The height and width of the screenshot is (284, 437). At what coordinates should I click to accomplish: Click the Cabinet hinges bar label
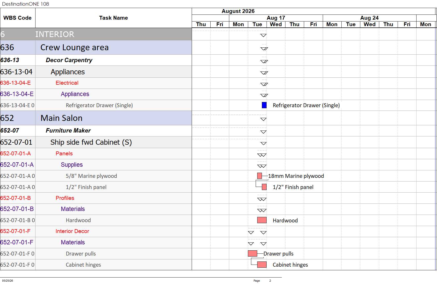click(290, 265)
